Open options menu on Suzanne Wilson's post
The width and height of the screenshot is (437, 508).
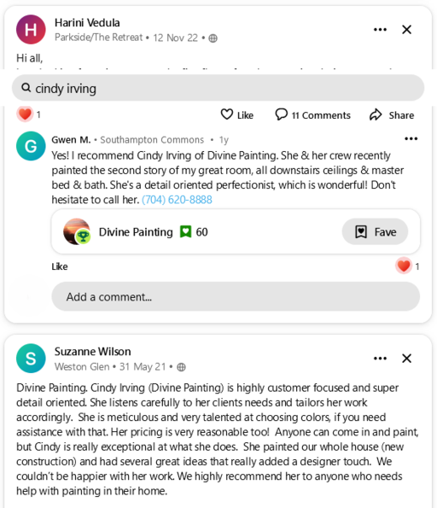point(380,359)
